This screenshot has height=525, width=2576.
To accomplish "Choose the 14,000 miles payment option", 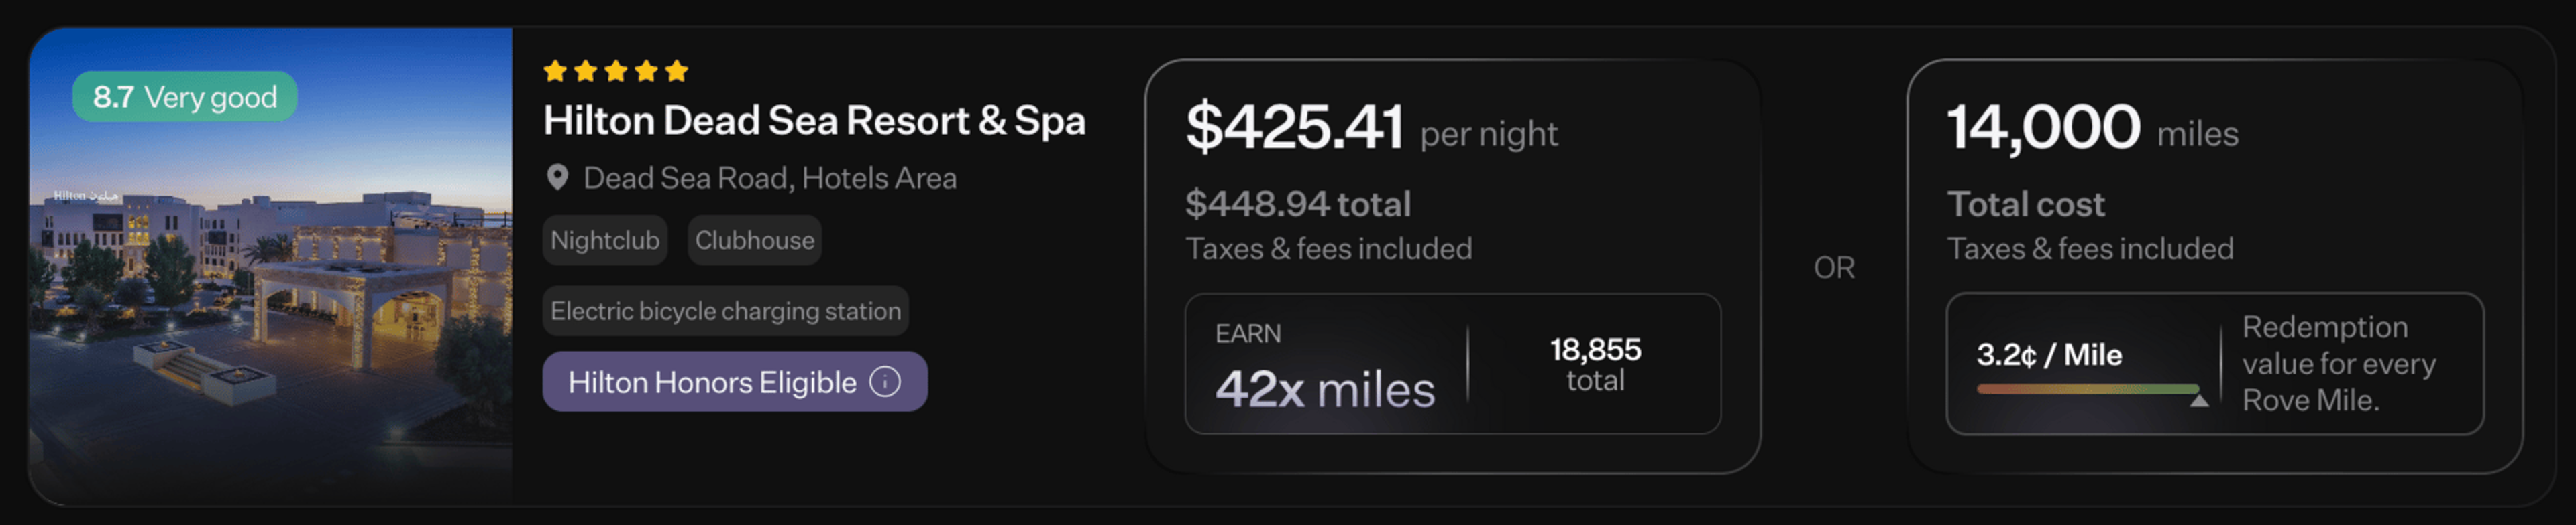I will click(x=2215, y=265).
